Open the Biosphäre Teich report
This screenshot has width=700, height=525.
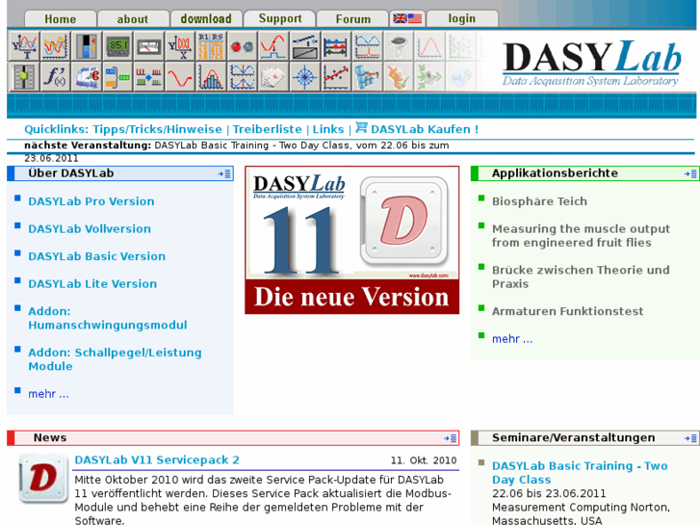point(539,201)
